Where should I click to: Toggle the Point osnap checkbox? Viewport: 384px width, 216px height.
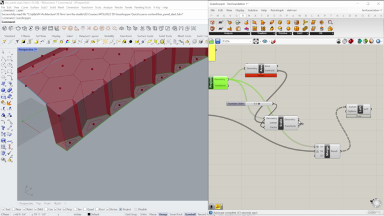tap(25, 209)
